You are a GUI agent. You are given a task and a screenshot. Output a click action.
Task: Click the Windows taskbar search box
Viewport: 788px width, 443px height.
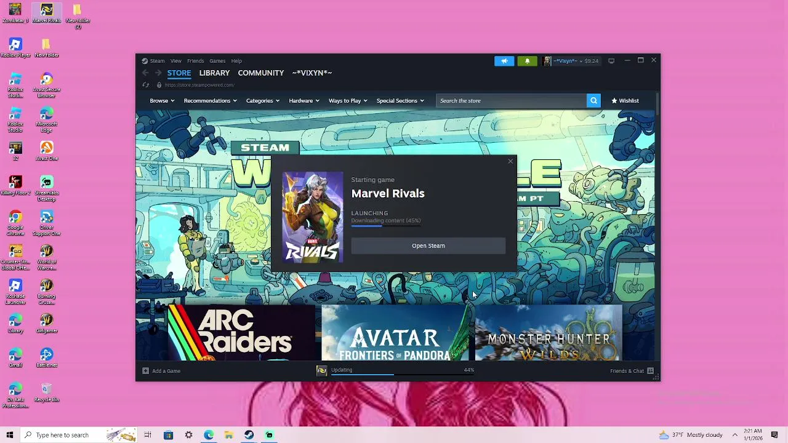point(79,435)
